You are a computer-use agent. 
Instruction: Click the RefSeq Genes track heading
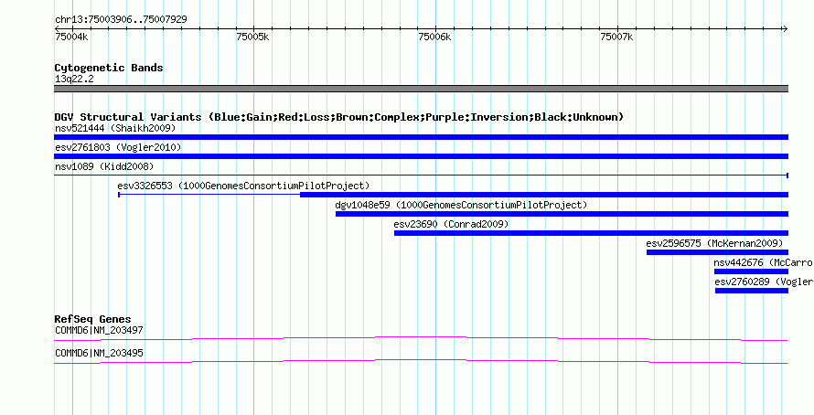pos(93,319)
